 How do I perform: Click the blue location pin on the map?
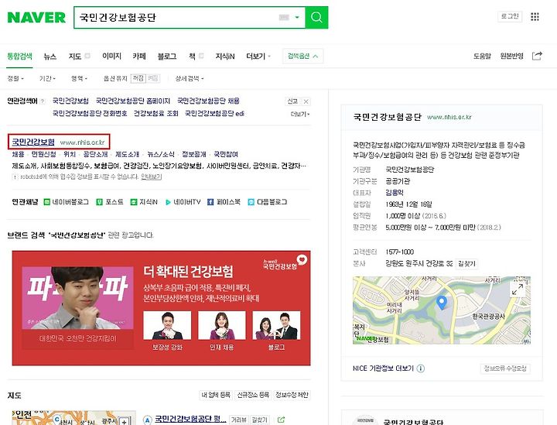coord(442,303)
